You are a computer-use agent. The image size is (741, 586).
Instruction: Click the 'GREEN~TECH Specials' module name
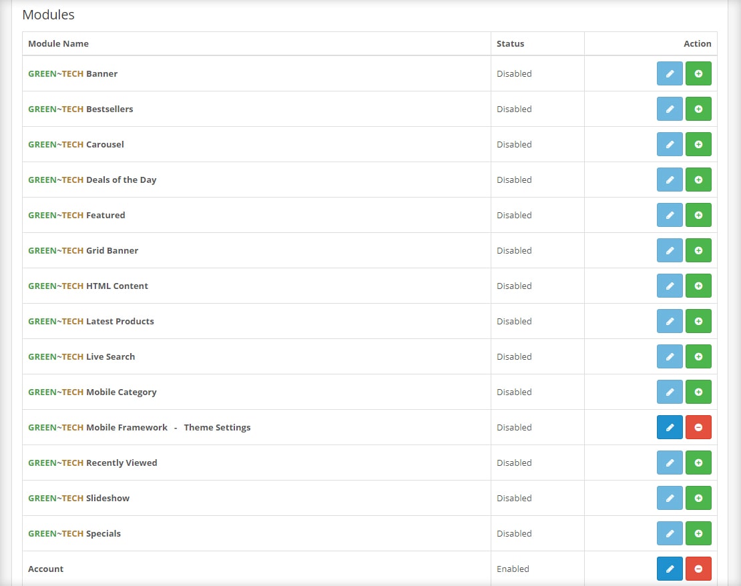[x=74, y=533]
